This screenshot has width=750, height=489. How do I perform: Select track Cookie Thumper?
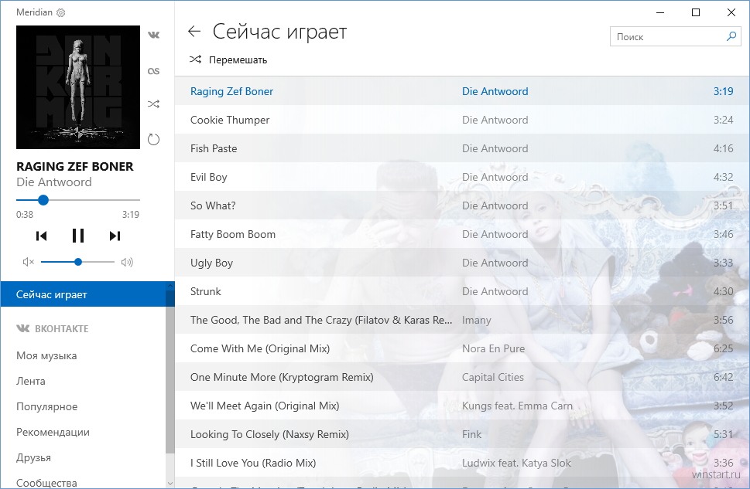461,120
